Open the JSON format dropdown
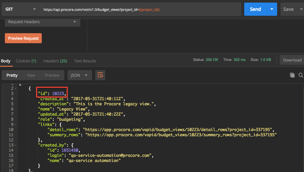Image resolution: width=304 pixels, height=172 pixels. coord(80,75)
